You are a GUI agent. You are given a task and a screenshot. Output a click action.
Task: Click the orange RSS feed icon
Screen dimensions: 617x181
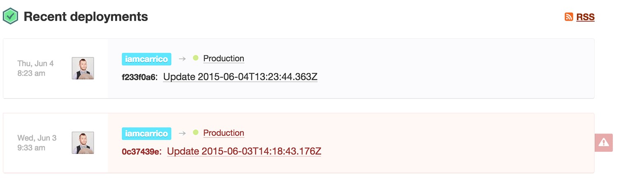point(569,17)
